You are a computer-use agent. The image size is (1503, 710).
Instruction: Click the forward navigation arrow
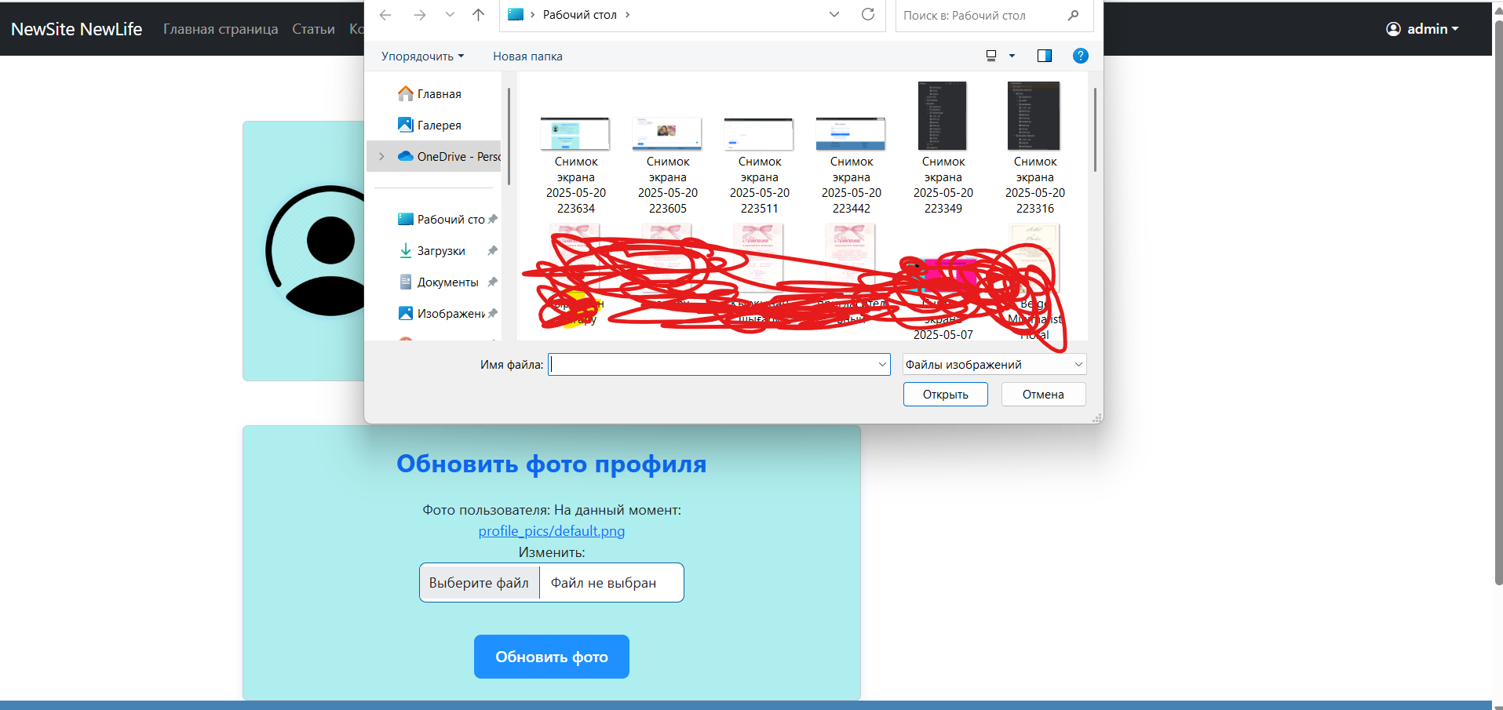[x=420, y=14]
